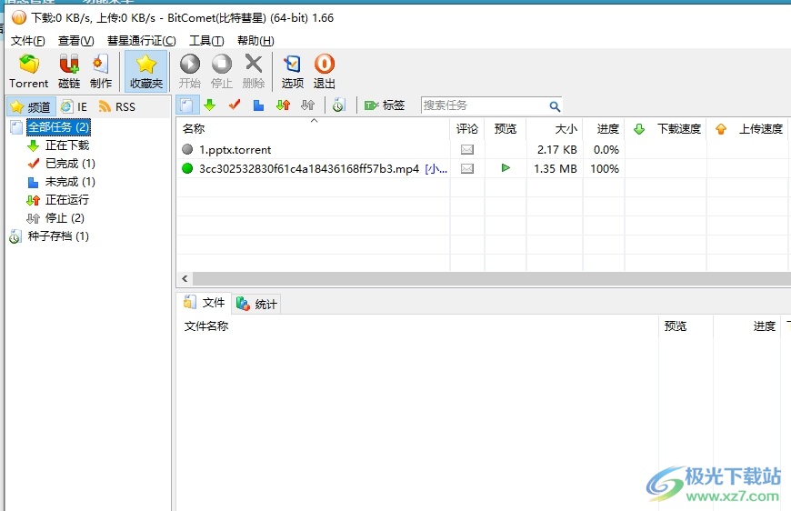Open comment envelope for the mp4 task

click(x=467, y=168)
